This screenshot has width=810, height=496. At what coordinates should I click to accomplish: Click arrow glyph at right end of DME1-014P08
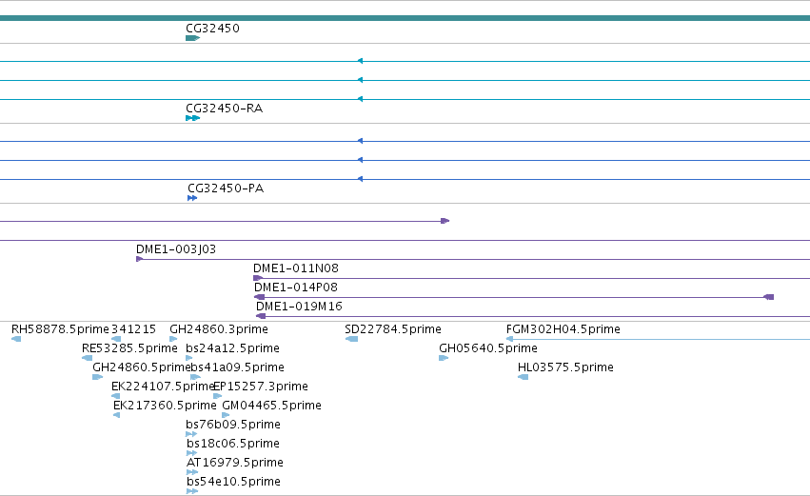(x=769, y=297)
